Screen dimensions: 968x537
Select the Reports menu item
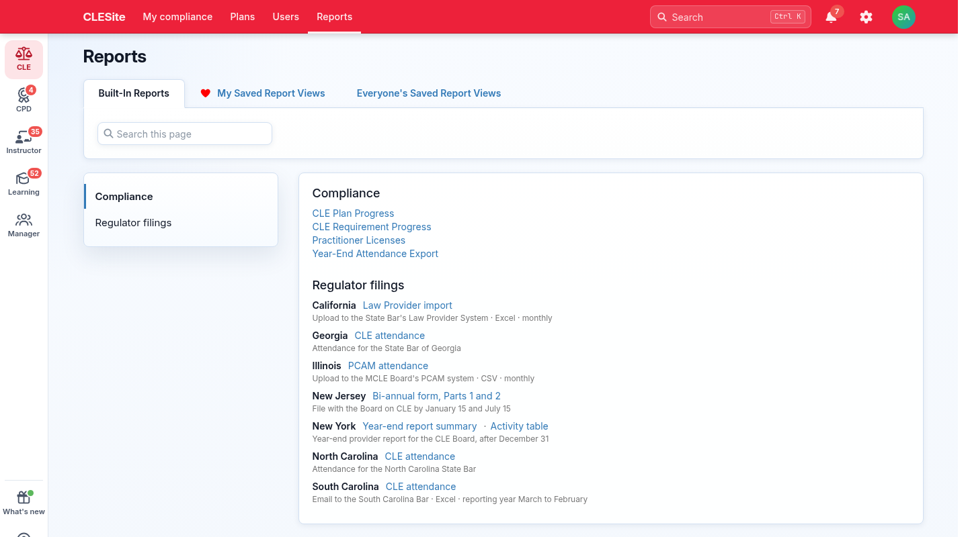coord(334,17)
